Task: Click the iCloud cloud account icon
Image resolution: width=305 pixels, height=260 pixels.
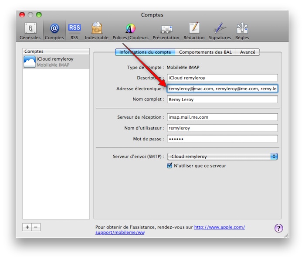Action: 30,62
